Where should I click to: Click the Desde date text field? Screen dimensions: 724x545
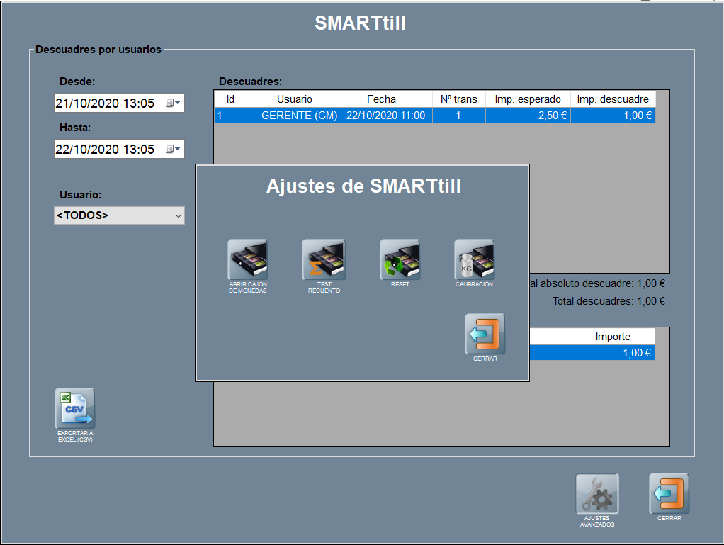(x=106, y=103)
